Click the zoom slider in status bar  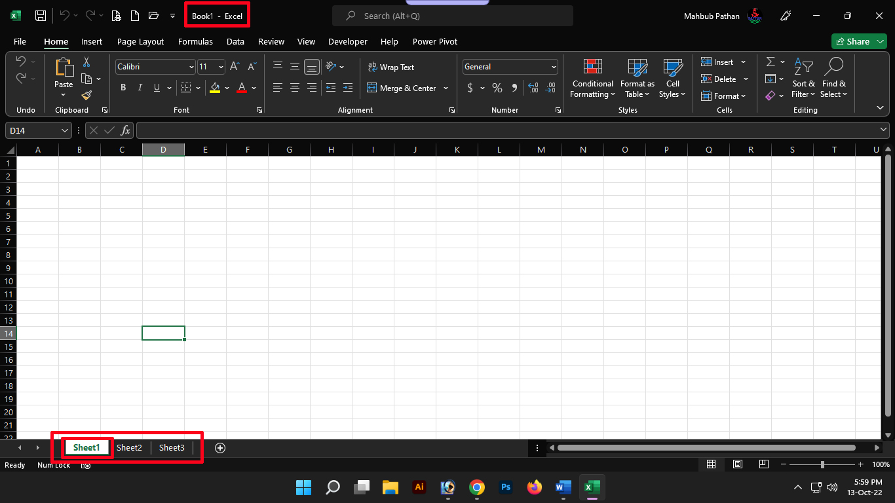pos(822,464)
